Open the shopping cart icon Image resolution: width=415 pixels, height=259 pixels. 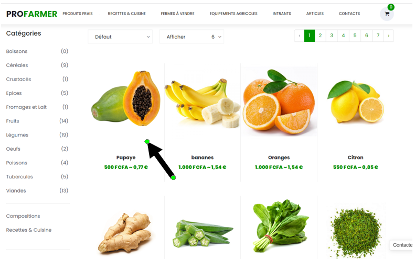pyautogui.click(x=387, y=14)
